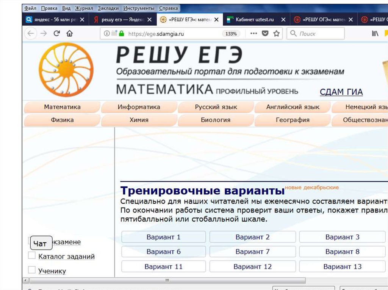This screenshot has height=290, width=388.
Task: Open the Чат button
Action: pos(41,243)
